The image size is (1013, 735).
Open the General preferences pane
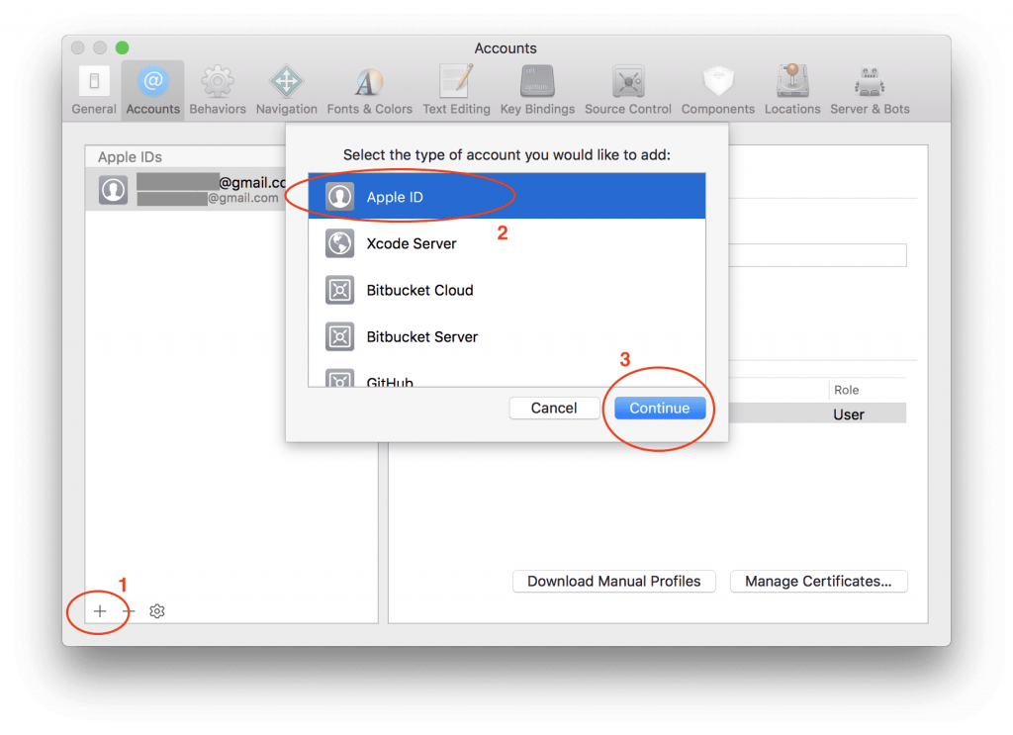[x=94, y=90]
